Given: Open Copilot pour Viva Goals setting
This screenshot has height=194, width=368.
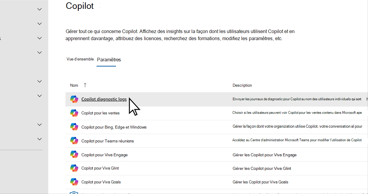Looking at the screenshot, I should click(101, 182).
